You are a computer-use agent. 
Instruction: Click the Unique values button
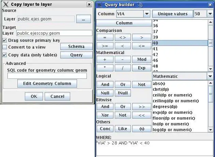(173, 14)
